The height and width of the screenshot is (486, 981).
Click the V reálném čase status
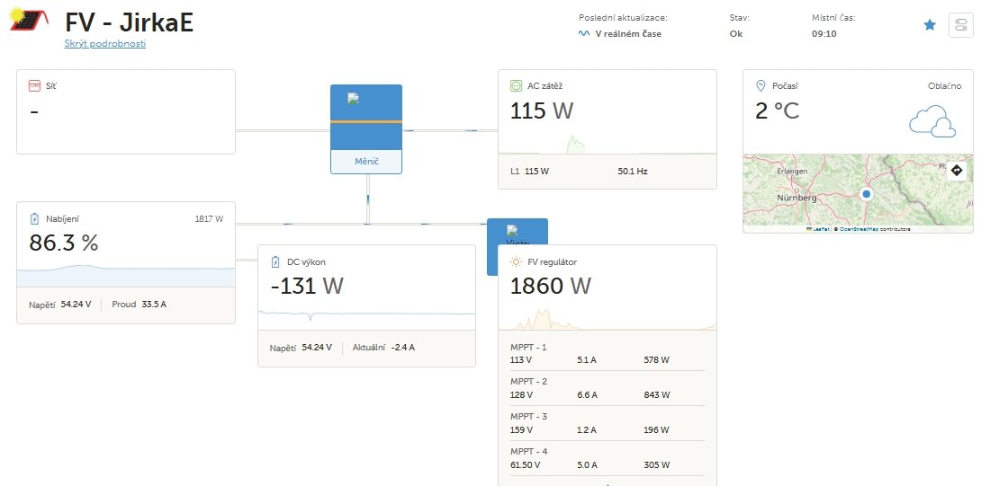coord(627,34)
